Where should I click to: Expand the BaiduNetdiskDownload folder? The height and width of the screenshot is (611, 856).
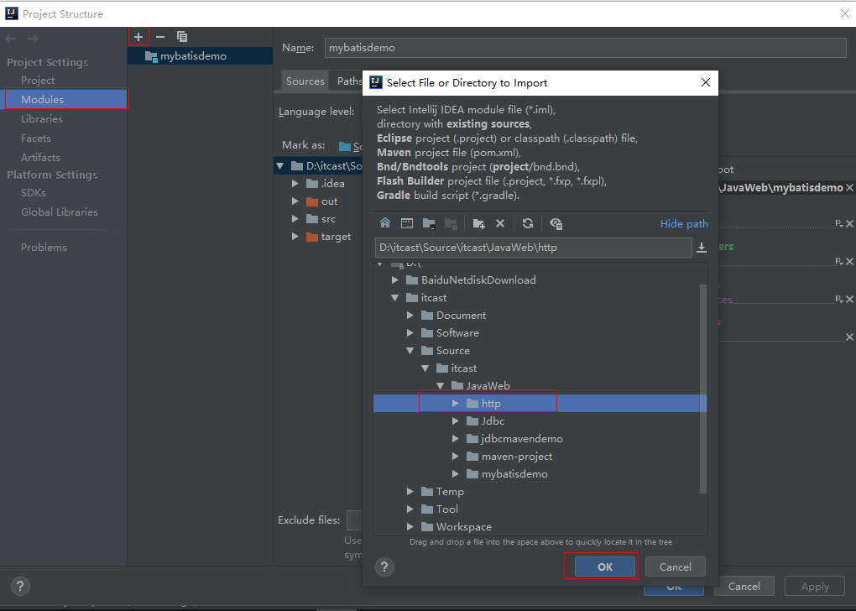[394, 280]
